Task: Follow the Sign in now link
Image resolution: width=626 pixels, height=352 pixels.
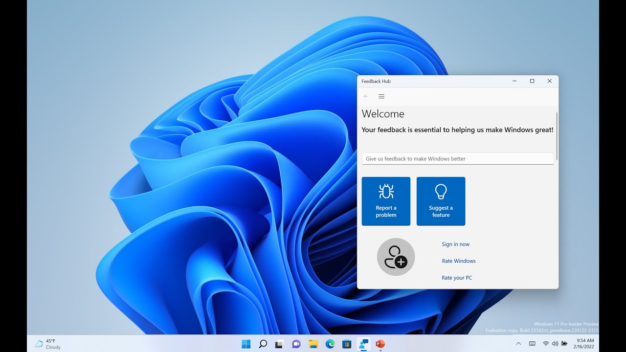Action: 455,244
